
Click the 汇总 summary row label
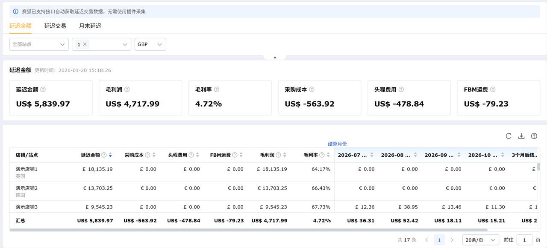point(21,221)
